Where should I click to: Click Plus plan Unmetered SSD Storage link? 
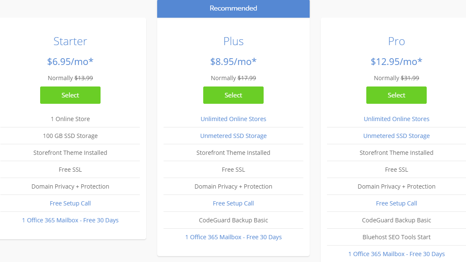(x=233, y=136)
